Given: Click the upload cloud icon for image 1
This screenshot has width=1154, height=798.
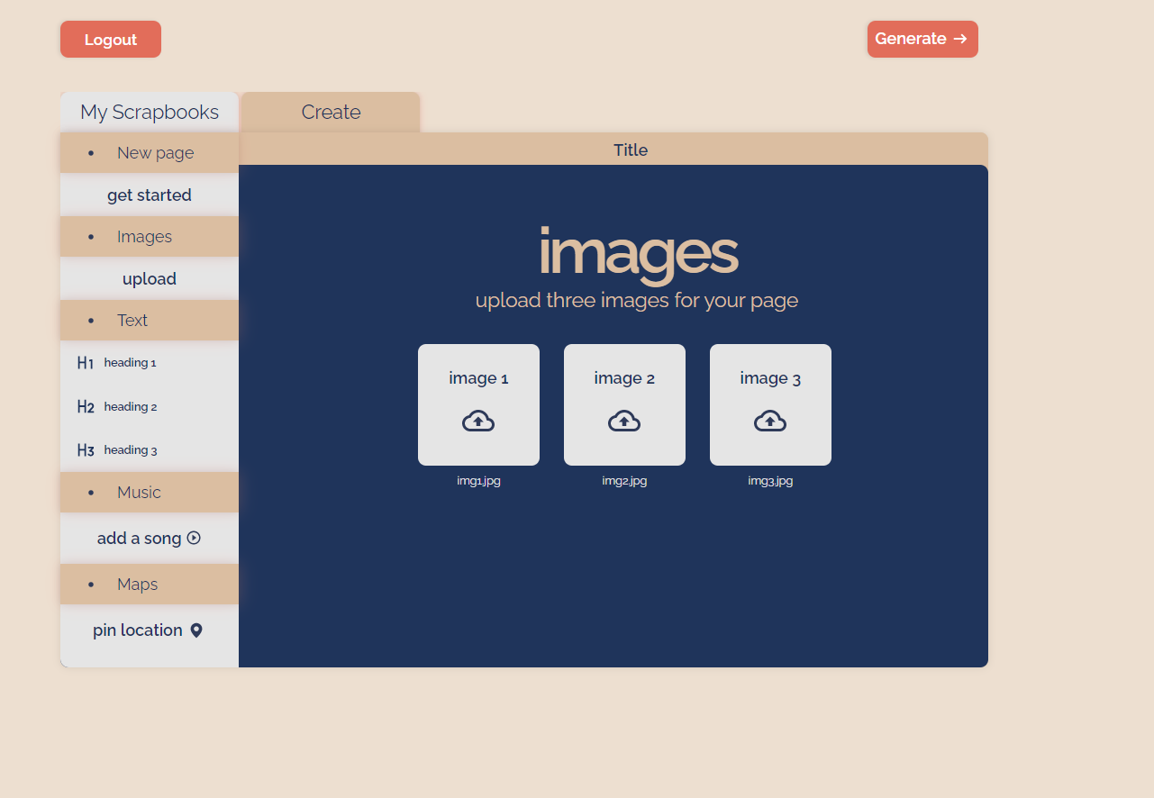Looking at the screenshot, I should tap(478, 420).
